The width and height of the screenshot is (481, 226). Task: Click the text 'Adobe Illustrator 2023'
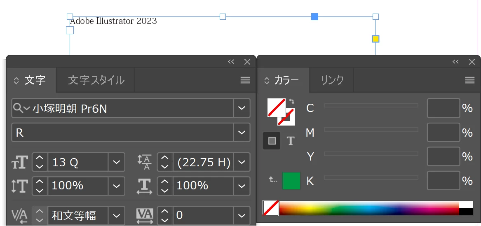tap(113, 21)
